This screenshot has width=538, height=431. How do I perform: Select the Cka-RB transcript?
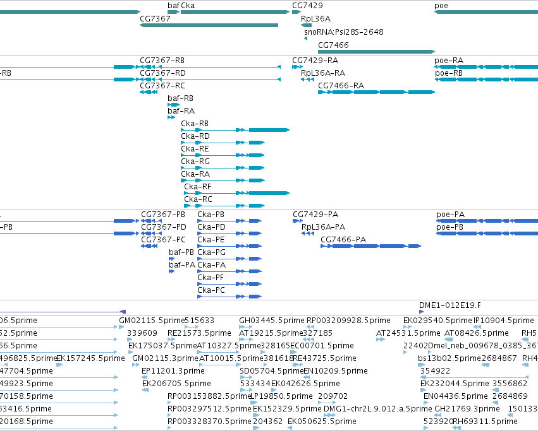click(x=235, y=130)
